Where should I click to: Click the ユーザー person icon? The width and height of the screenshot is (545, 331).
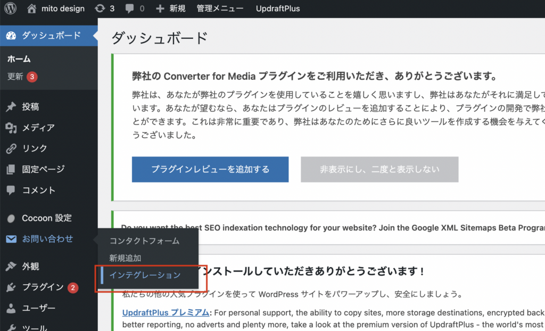click(x=11, y=309)
